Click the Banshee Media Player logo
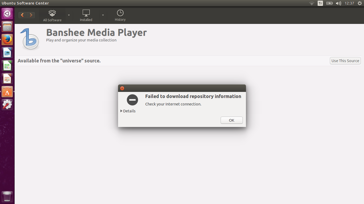The image size is (364, 204). click(30, 39)
